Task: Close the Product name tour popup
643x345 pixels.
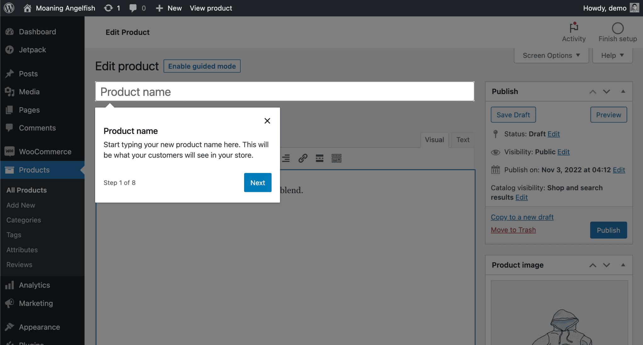Action: (267, 121)
